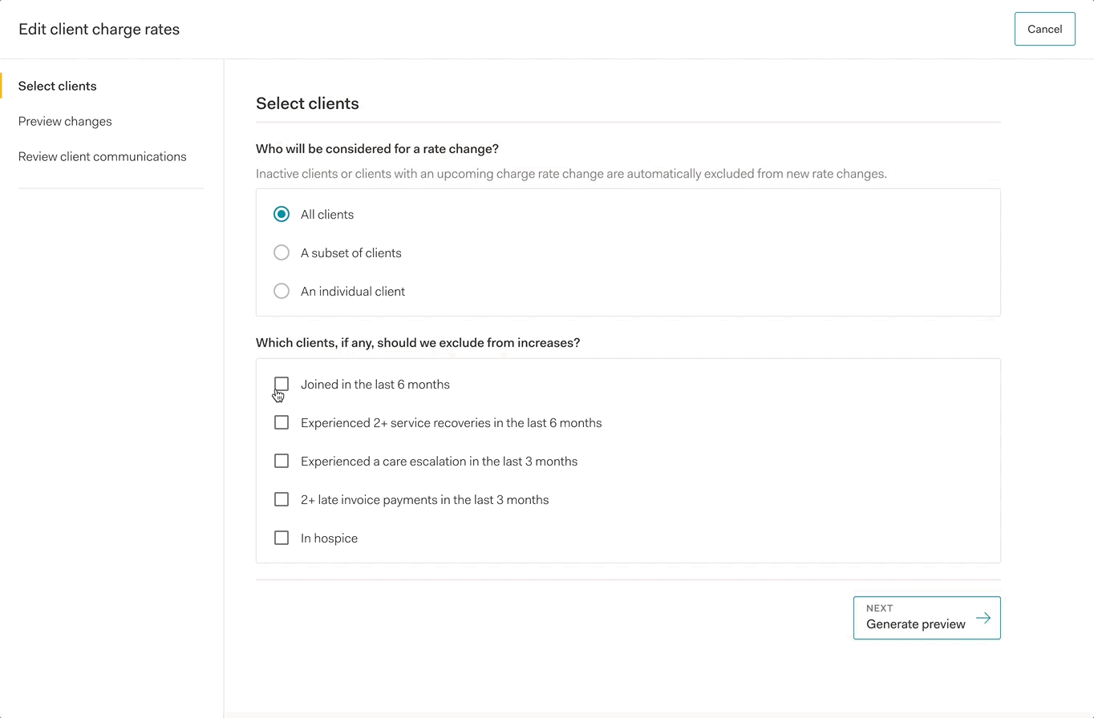
Task: Click the inactive clients helper text
Action: coord(571,173)
